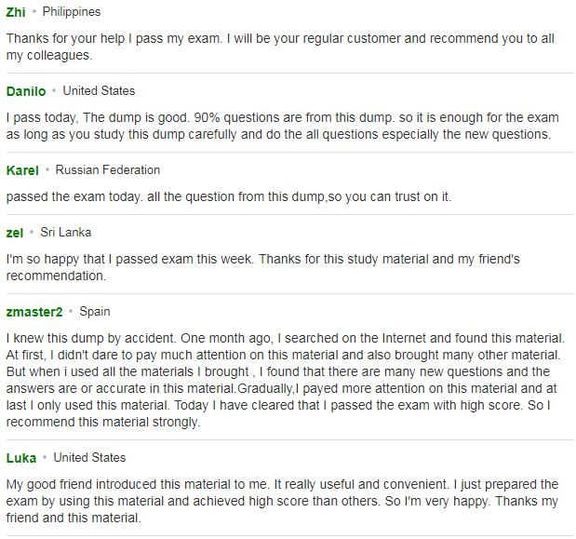The height and width of the screenshot is (539, 576).
Task: Click the reviewer name Zhi
Action: [16, 12]
